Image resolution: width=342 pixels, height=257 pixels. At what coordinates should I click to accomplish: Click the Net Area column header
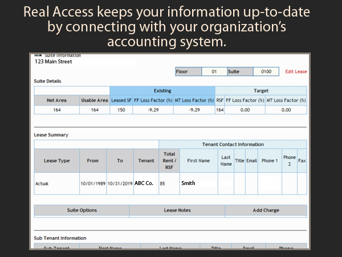click(56, 101)
